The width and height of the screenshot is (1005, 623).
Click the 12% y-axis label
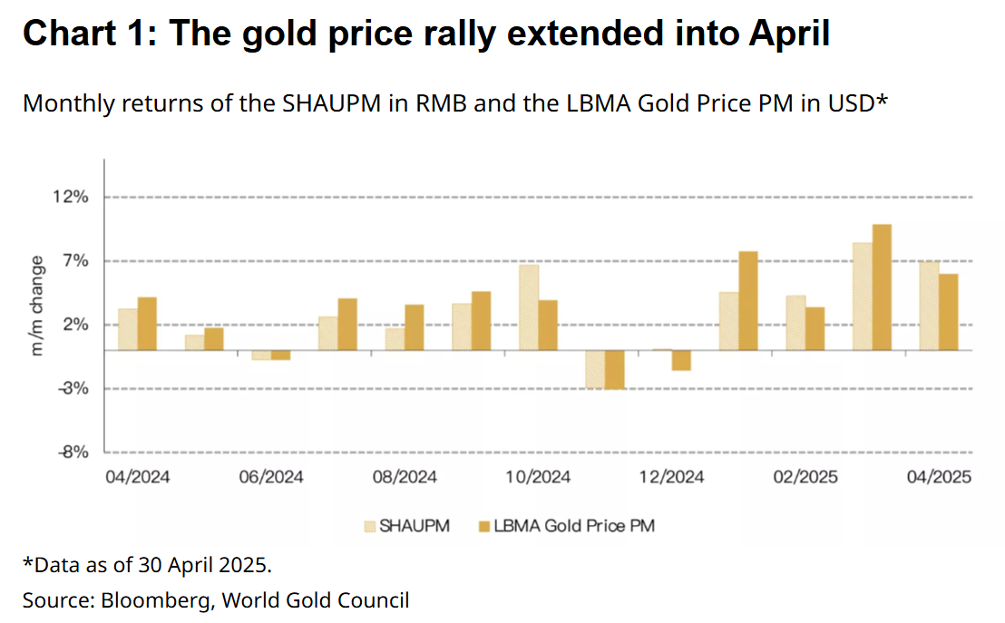point(71,197)
